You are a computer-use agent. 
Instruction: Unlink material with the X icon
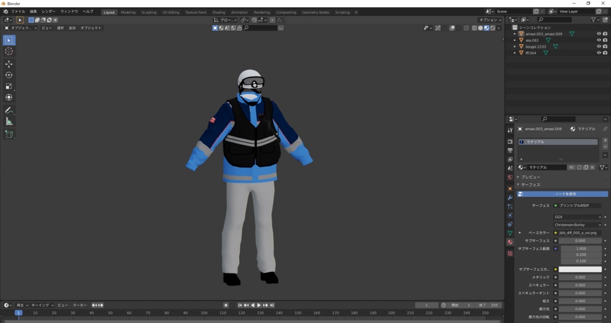[593, 167]
